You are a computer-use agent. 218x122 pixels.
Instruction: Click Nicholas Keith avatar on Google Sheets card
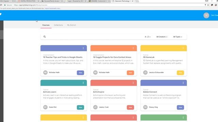(45, 73)
